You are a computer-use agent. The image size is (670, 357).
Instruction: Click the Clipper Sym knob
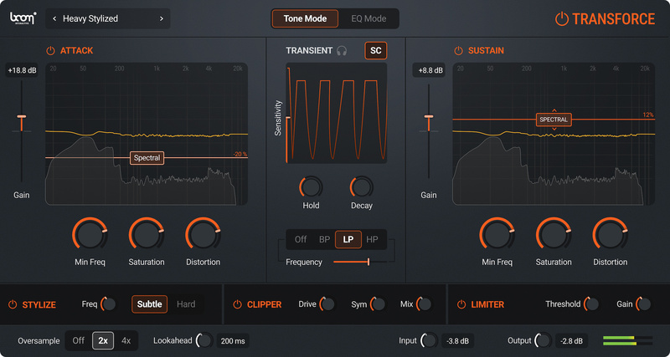coord(379,304)
